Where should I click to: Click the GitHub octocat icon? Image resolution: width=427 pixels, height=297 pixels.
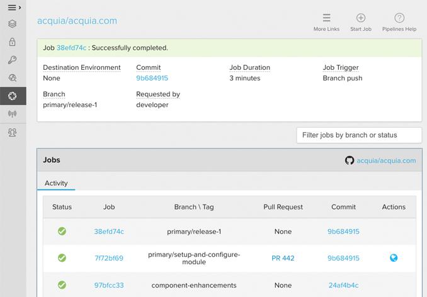pyautogui.click(x=350, y=160)
